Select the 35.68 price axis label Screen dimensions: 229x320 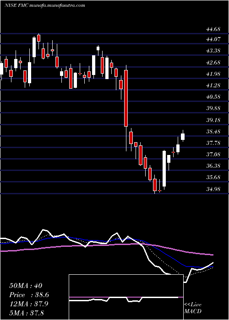(x=213, y=177)
